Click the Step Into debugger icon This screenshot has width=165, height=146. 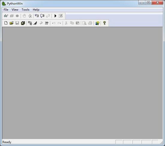coord(37,16)
